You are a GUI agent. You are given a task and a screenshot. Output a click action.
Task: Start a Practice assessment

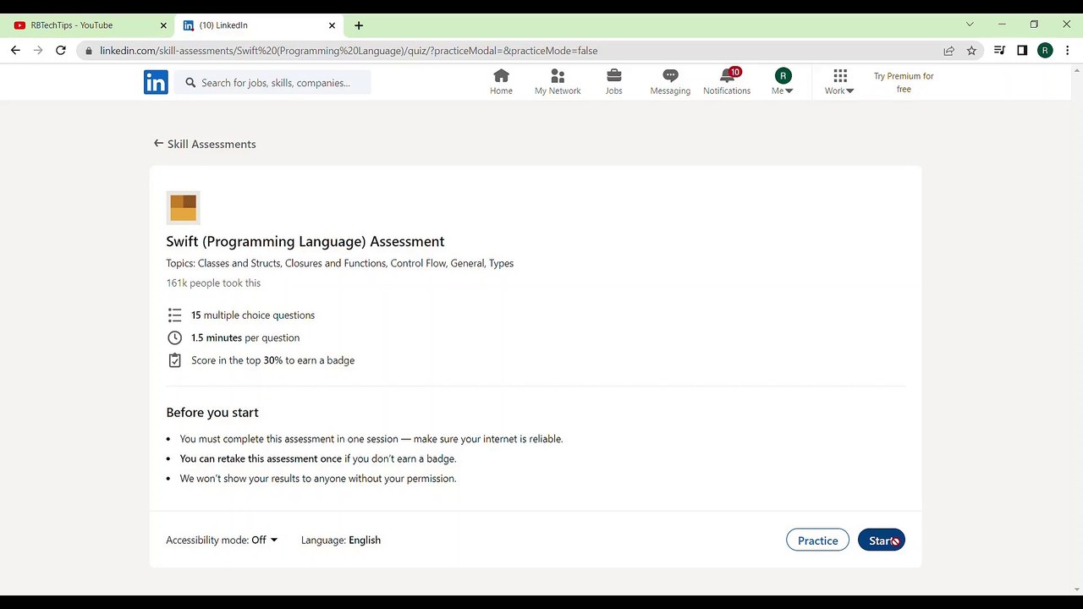[817, 540]
